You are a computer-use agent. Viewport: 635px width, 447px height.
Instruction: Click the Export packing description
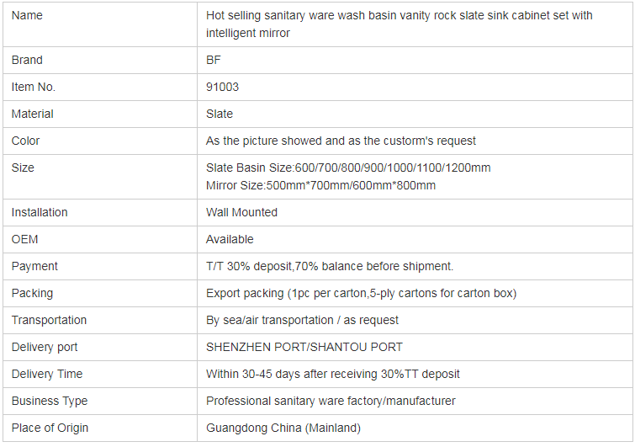[362, 294]
